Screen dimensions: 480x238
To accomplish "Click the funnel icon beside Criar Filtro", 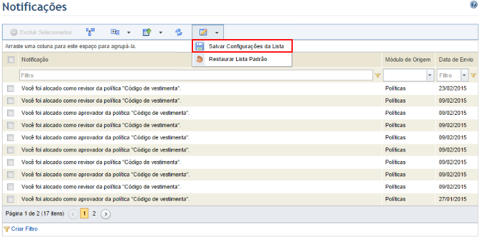I will point(7,229).
